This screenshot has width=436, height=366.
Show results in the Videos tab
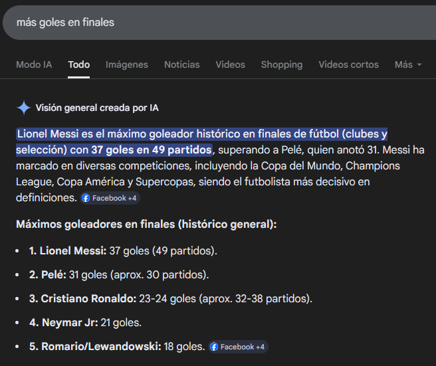tap(230, 64)
